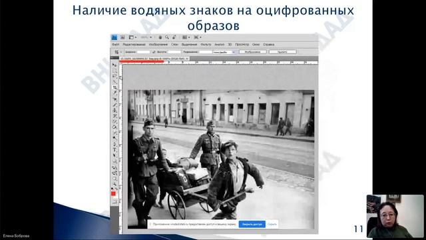Open the Файл menu
This screenshot has height=240, width=426.
click(115, 45)
